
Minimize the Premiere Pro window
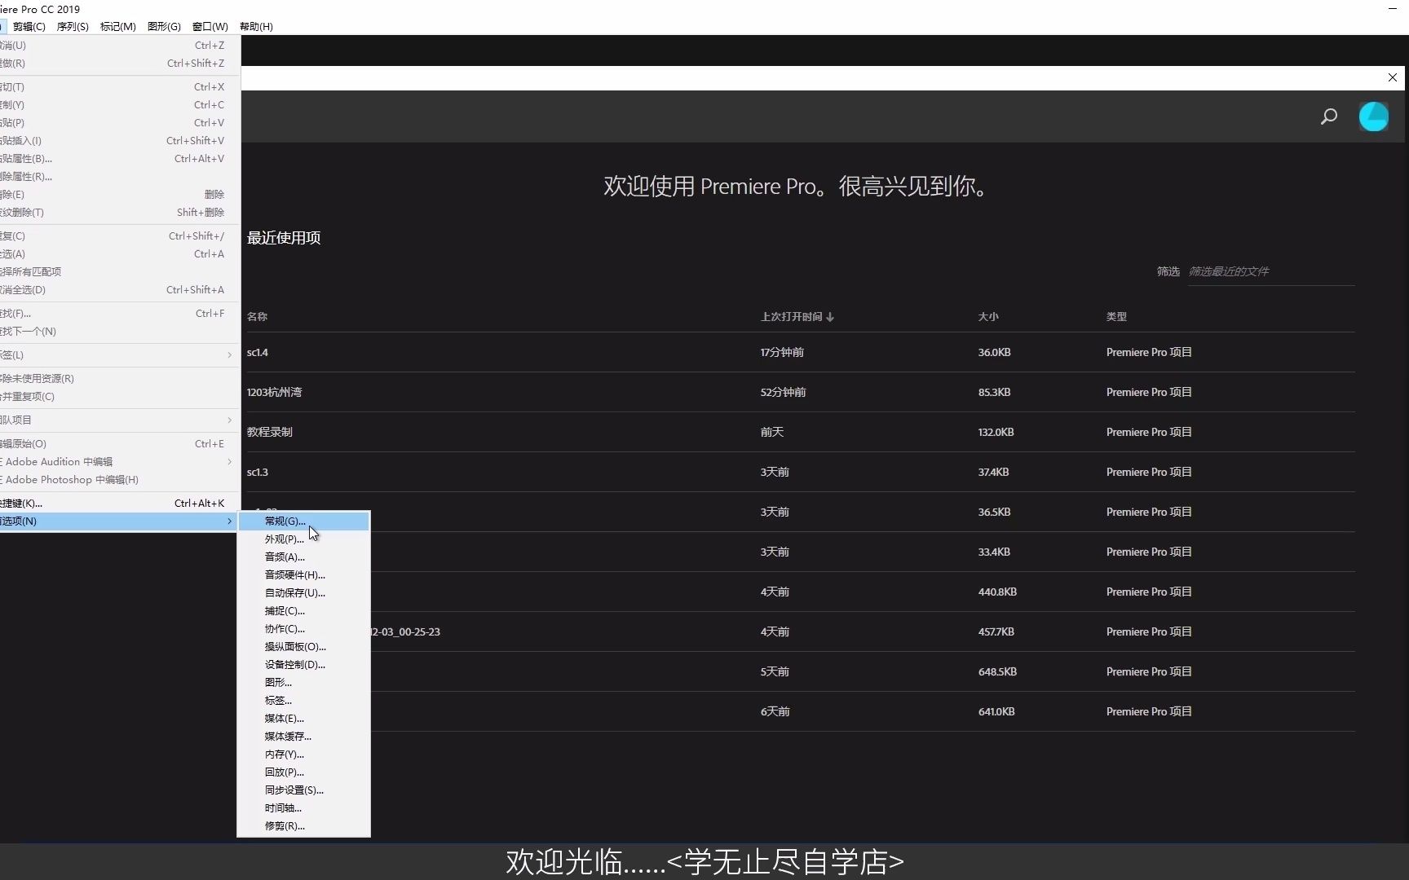pyautogui.click(x=1392, y=8)
